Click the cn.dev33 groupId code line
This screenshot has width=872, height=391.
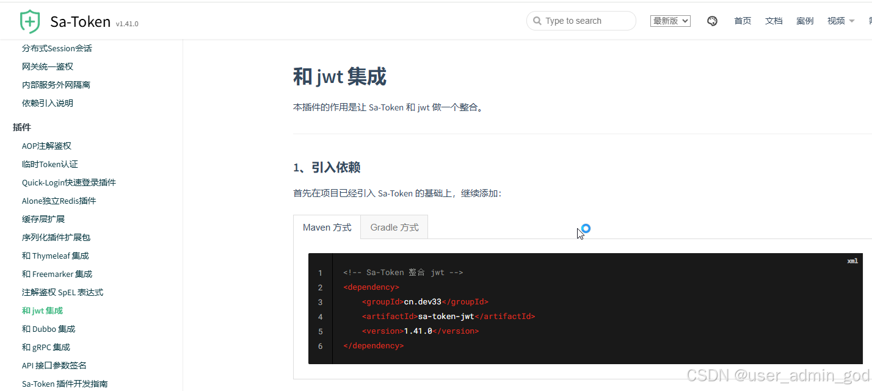click(x=425, y=302)
